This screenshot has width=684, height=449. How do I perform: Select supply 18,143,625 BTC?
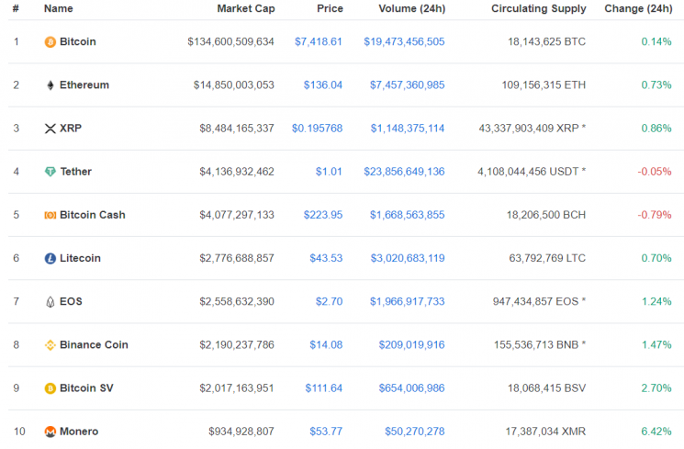point(546,42)
